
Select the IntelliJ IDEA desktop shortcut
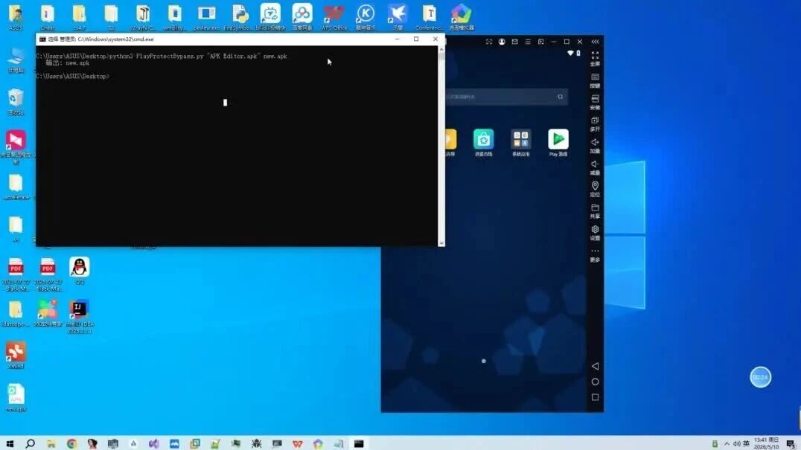point(79,317)
